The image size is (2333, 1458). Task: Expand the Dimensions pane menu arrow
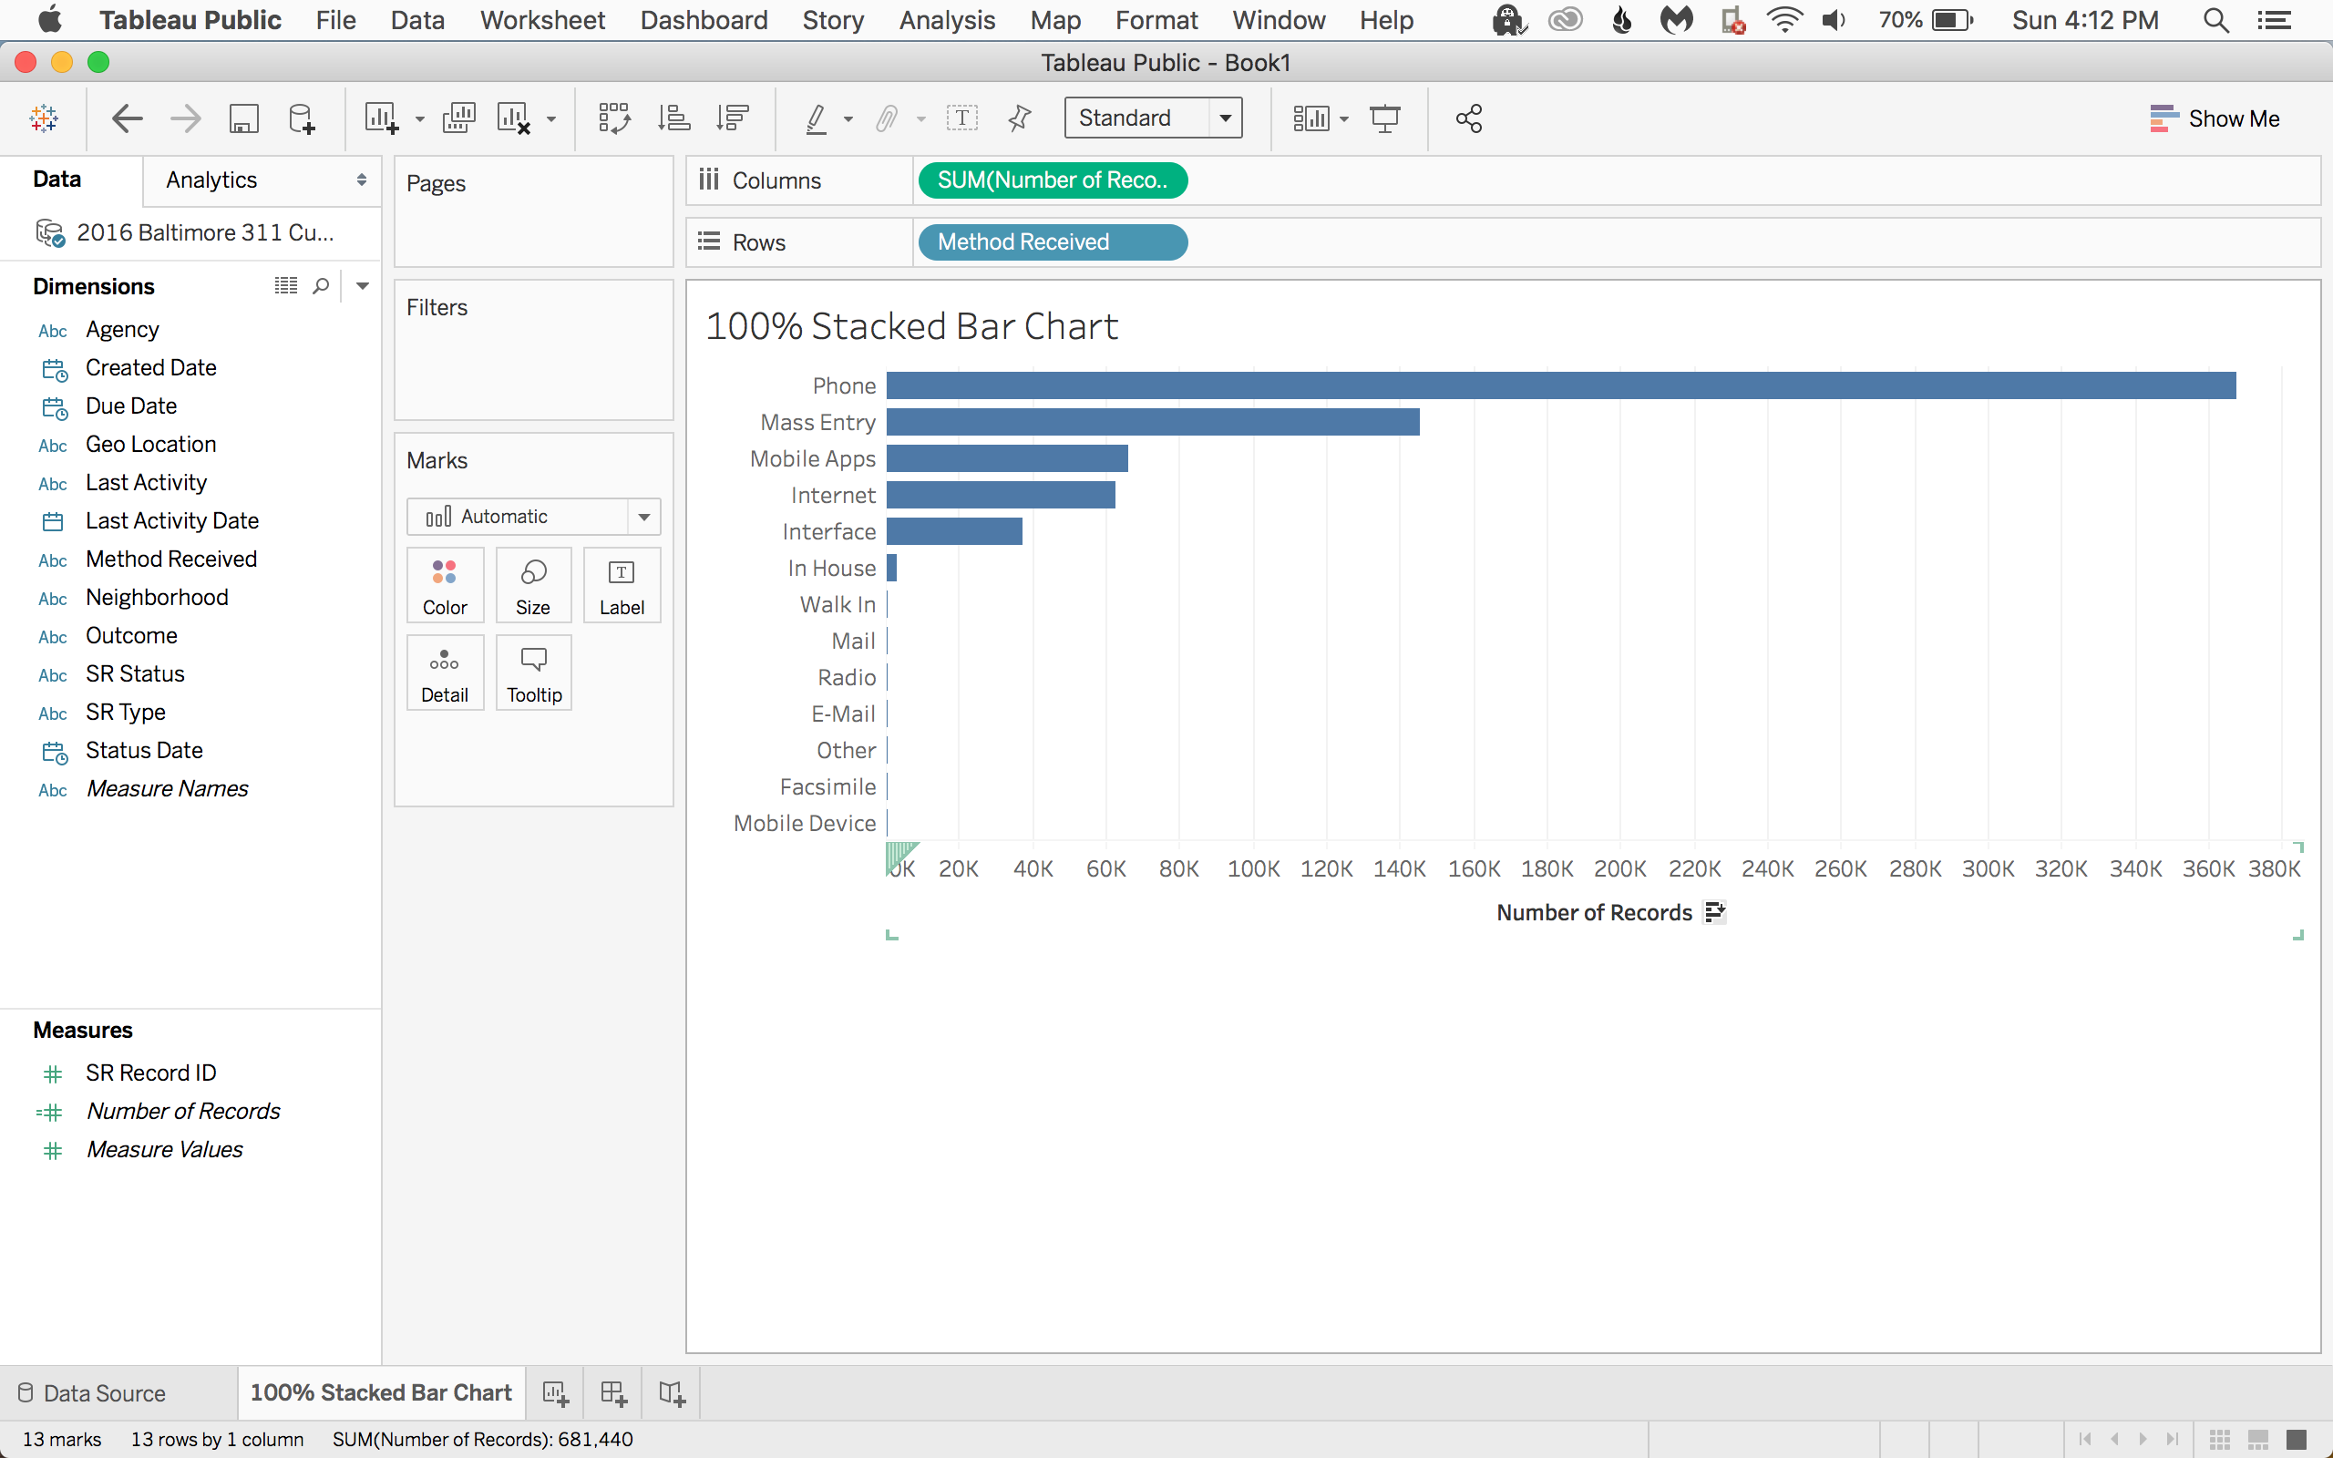pyautogui.click(x=363, y=285)
